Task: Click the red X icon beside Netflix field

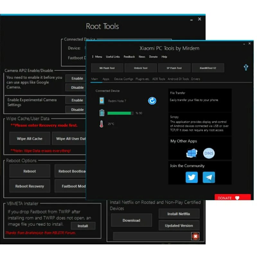Action: point(195,236)
